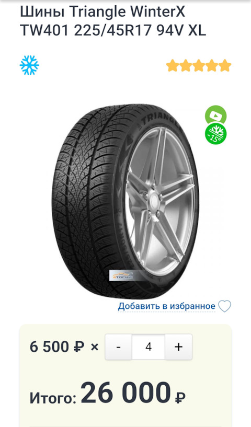This screenshot has height=427, width=251.
Task: Click the unit price 6 500 ₽
Action: pos(57,347)
